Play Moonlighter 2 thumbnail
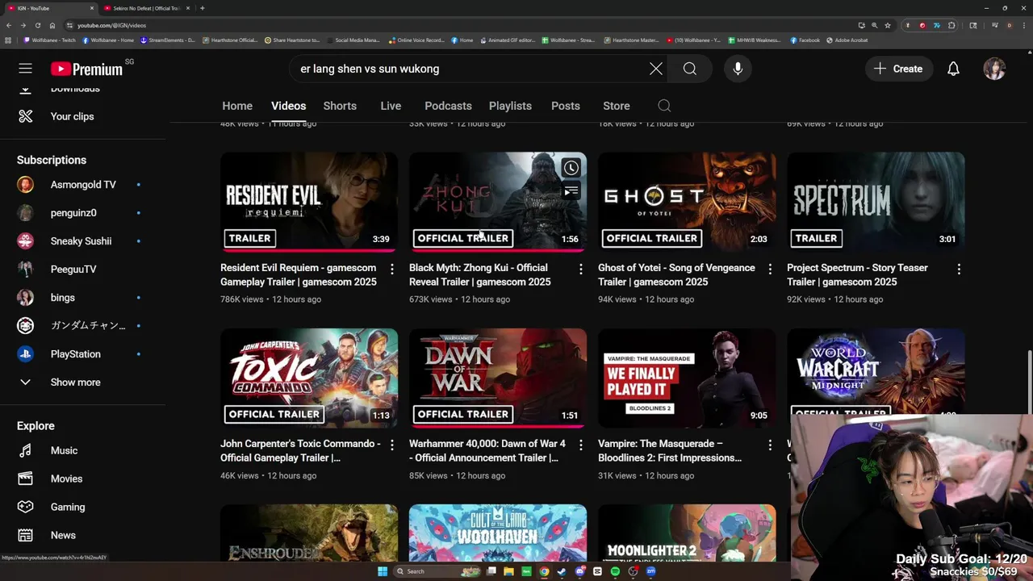 [x=687, y=533]
